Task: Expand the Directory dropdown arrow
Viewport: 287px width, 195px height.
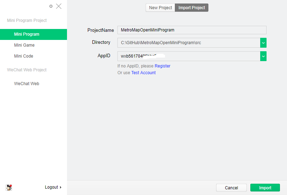Action: coord(263,43)
